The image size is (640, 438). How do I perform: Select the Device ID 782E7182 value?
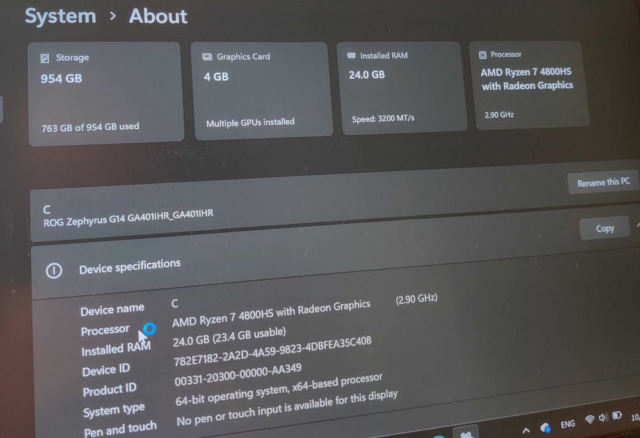[272, 351]
